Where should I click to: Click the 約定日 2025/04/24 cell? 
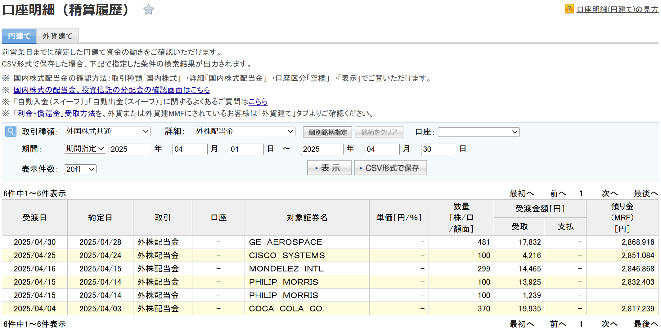coord(100,255)
